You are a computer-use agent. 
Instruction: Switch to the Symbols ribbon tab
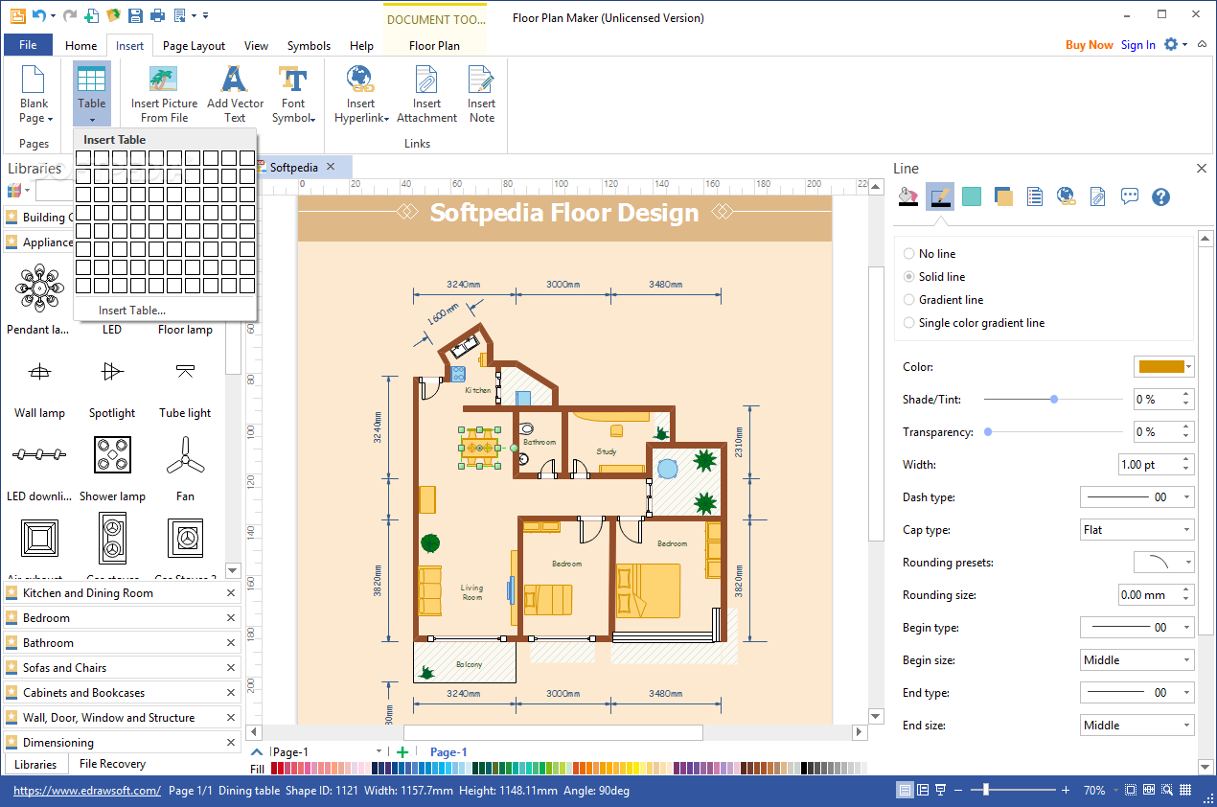click(x=309, y=45)
